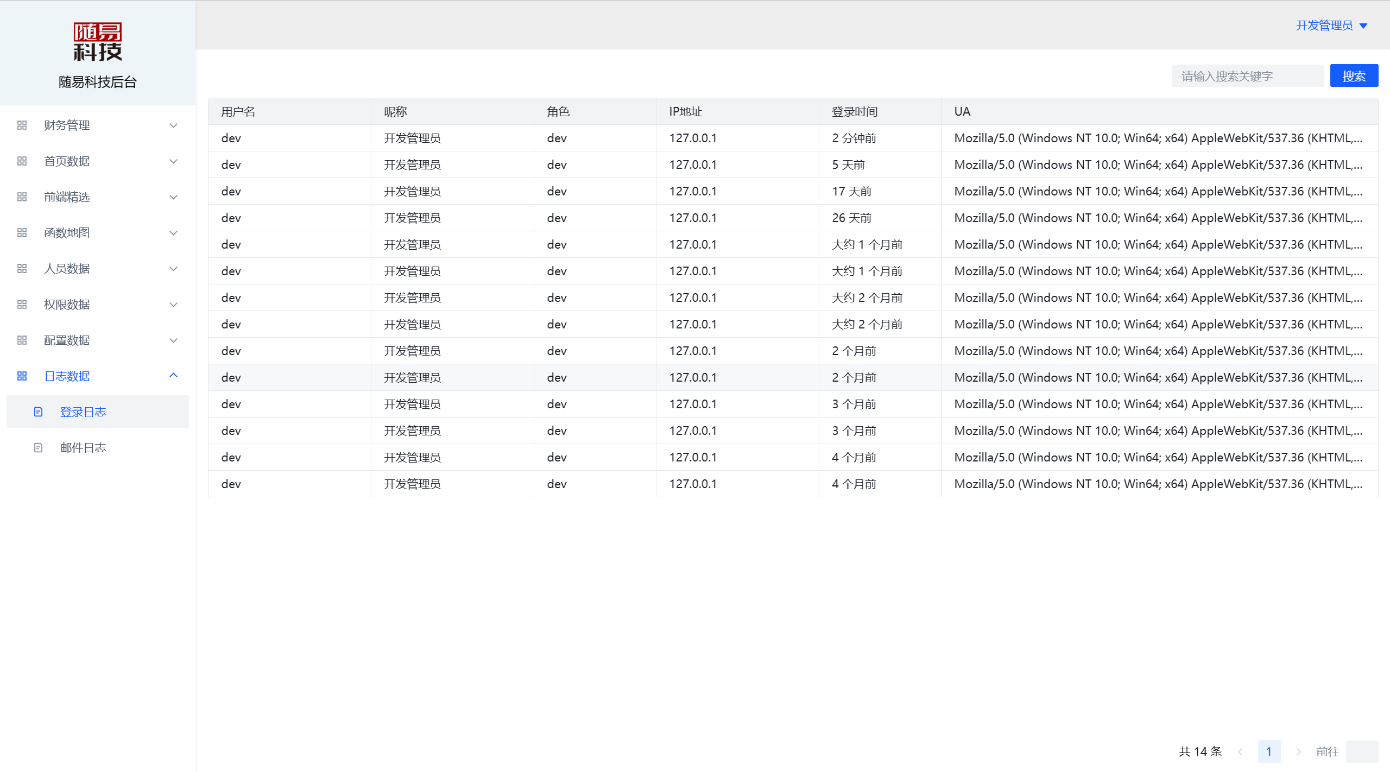This screenshot has width=1390, height=772.
Task: Expand the 人员数据 menu chevron
Action: (x=173, y=269)
